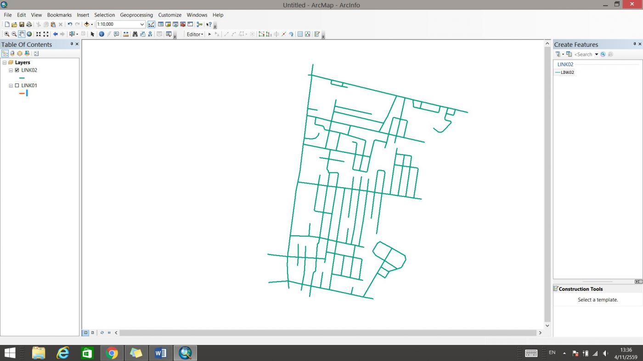Select the Identify tool
The width and height of the screenshot is (643, 361).
(x=102, y=34)
